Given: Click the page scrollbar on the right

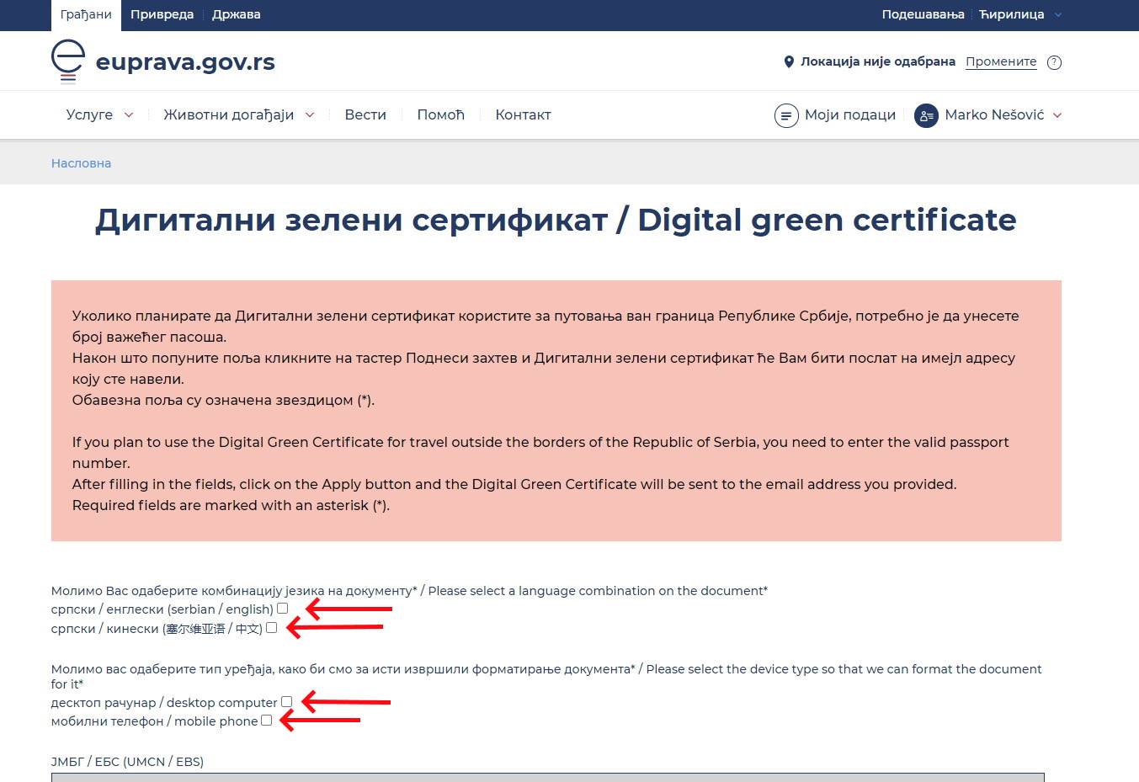Looking at the screenshot, I should click(x=1135, y=337).
